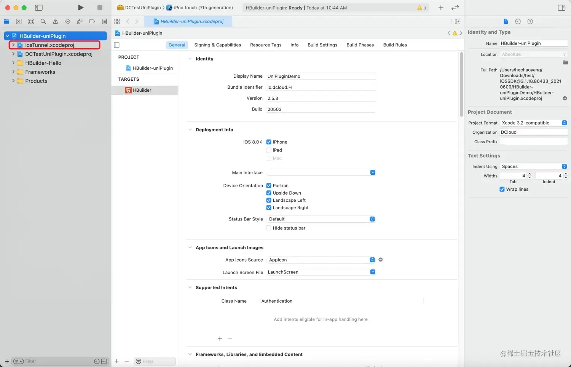The height and width of the screenshot is (367, 571).
Task: Open the Indent Using dropdown
Action: coord(533,166)
